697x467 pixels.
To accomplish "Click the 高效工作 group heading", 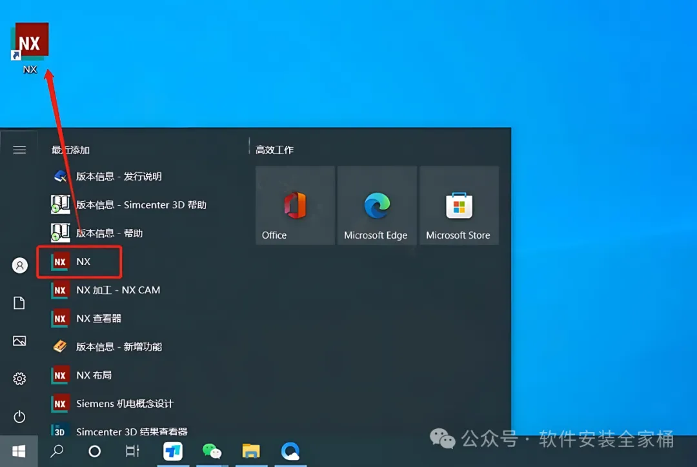I will (x=274, y=150).
